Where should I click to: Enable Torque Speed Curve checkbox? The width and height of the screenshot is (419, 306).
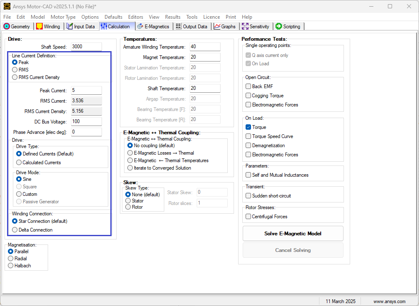pos(248,136)
